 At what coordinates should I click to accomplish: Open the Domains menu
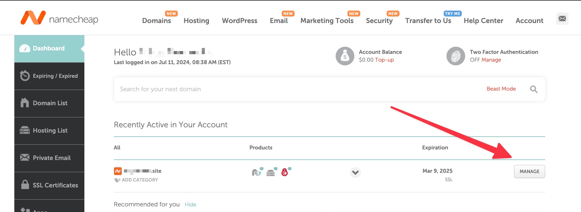click(x=157, y=21)
